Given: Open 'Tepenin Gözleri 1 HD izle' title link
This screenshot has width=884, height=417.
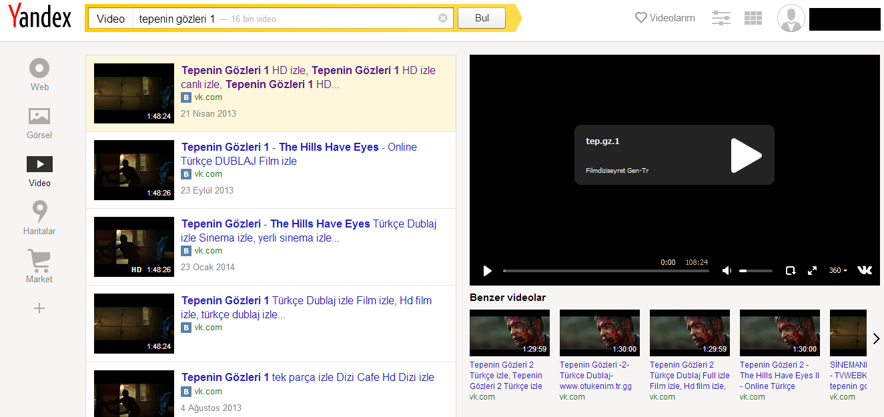Looking at the screenshot, I should pos(308,77).
